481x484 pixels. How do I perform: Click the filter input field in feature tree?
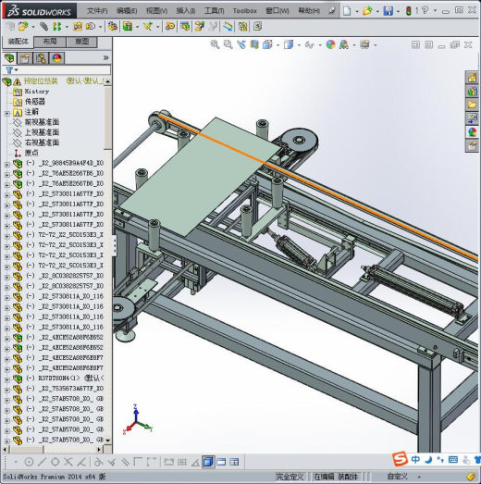tap(64, 70)
